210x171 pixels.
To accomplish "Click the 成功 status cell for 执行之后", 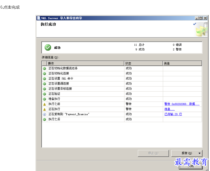I will [144, 119].
